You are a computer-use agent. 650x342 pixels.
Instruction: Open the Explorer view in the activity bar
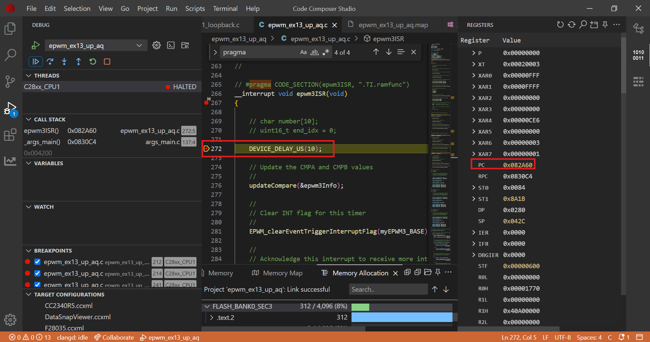click(x=10, y=28)
